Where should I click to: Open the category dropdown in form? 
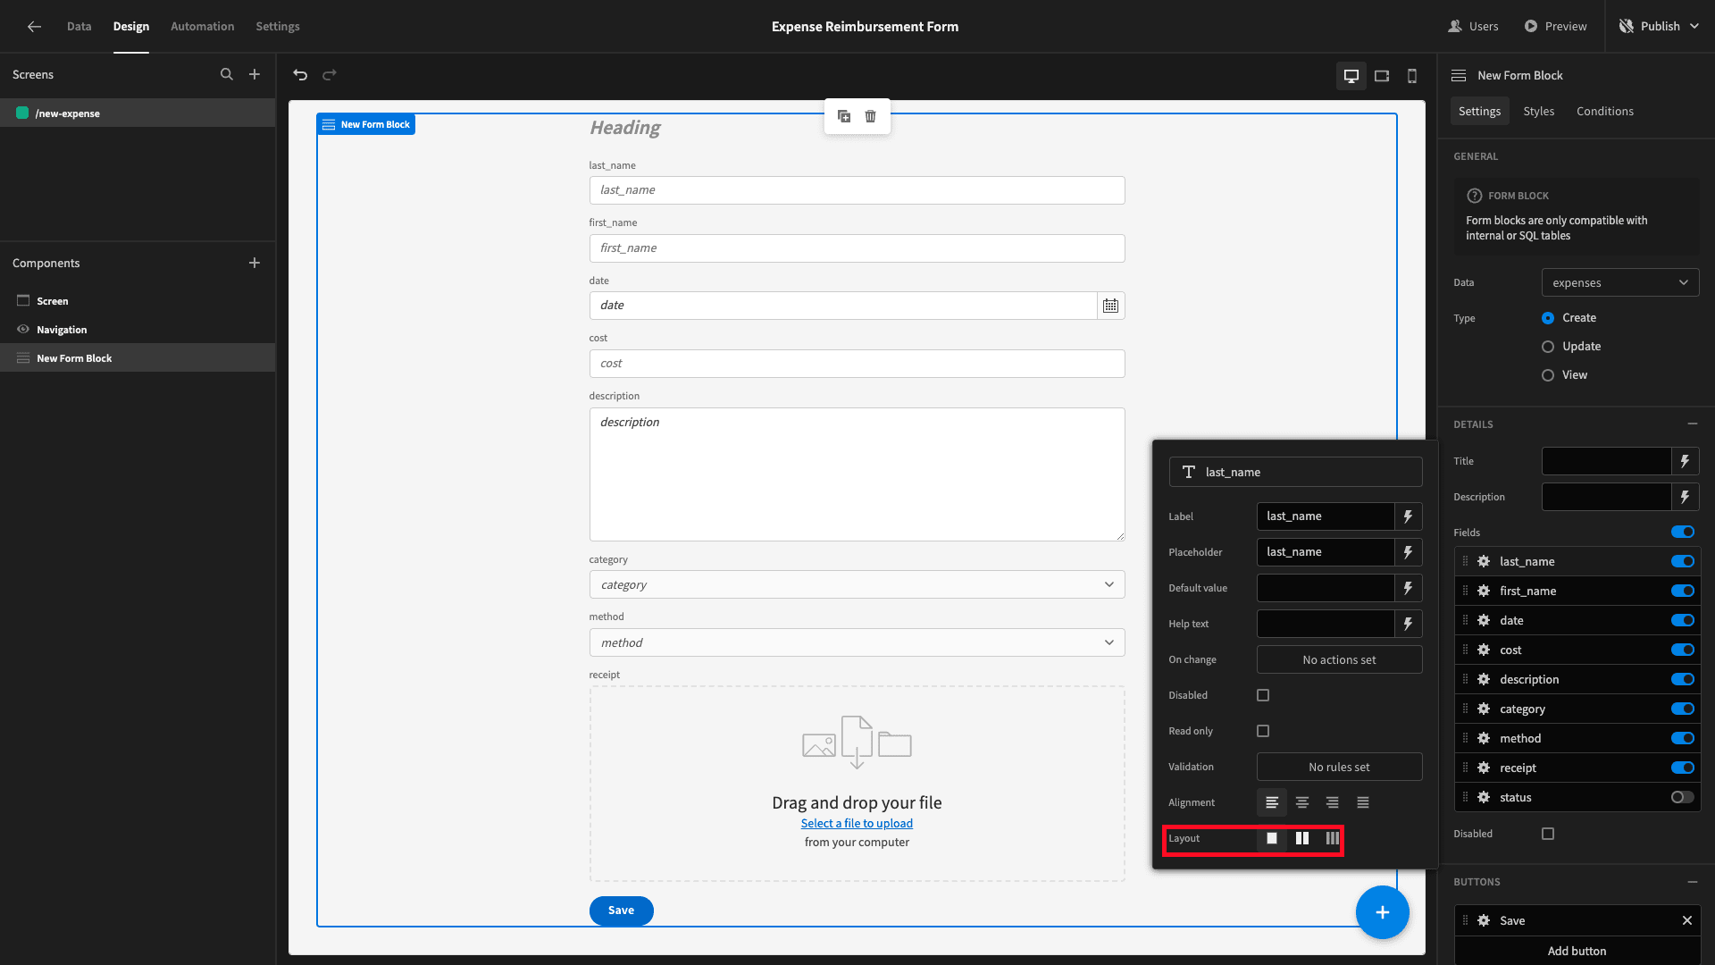857,584
